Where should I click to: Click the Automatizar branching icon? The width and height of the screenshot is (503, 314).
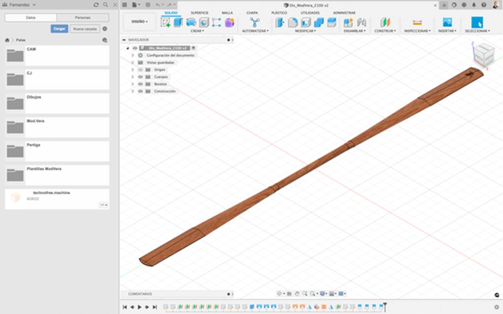255,23
